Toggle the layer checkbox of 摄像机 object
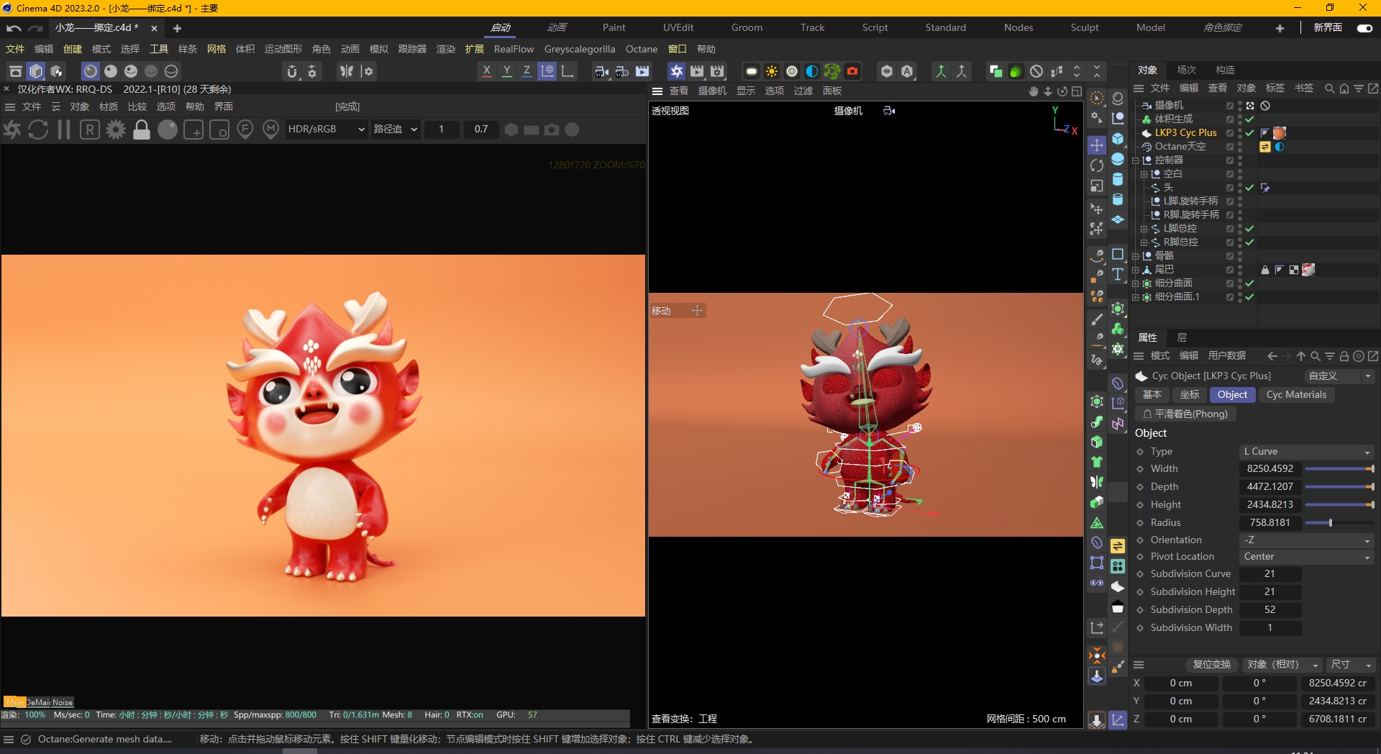This screenshot has width=1381, height=754. click(1230, 106)
